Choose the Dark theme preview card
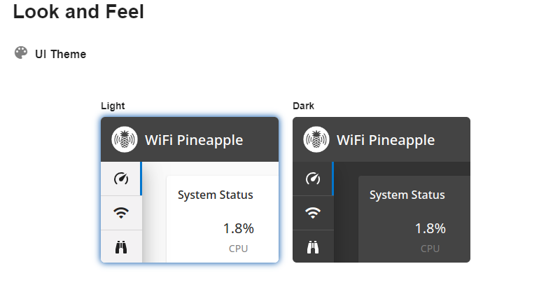The height and width of the screenshot is (292, 546). (381, 190)
